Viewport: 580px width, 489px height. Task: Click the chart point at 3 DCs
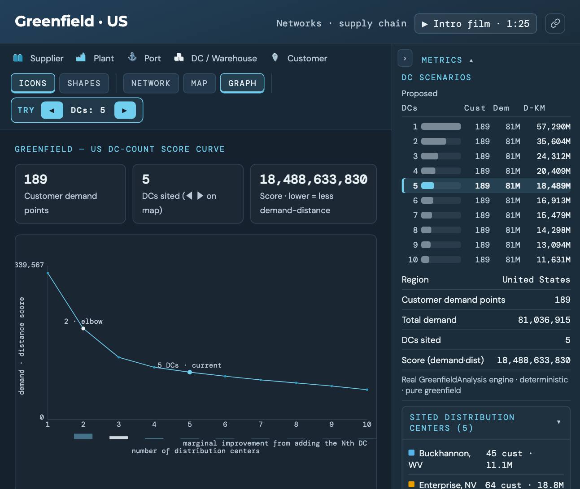click(x=118, y=357)
